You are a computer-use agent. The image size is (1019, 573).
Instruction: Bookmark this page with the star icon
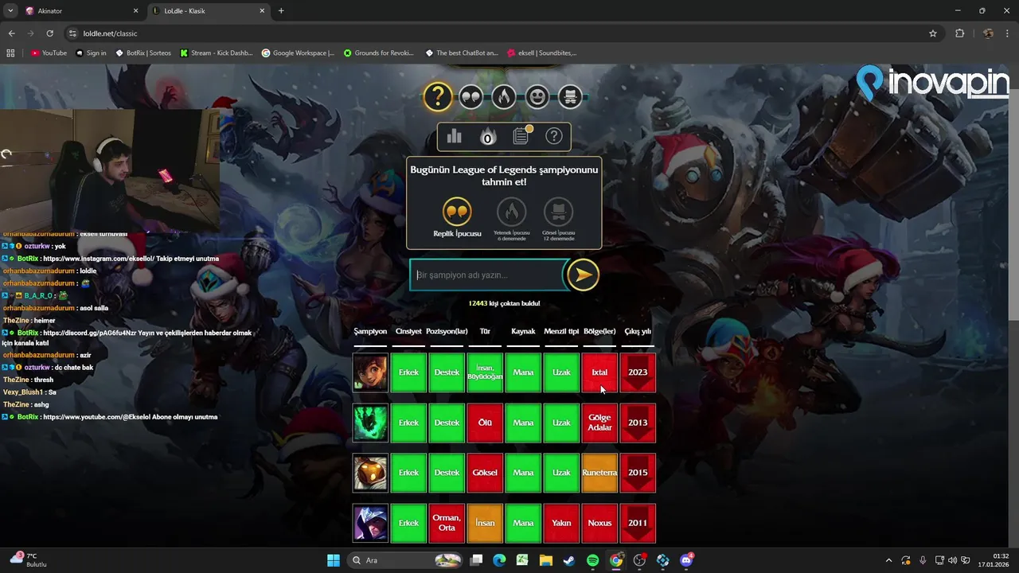[933, 33]
